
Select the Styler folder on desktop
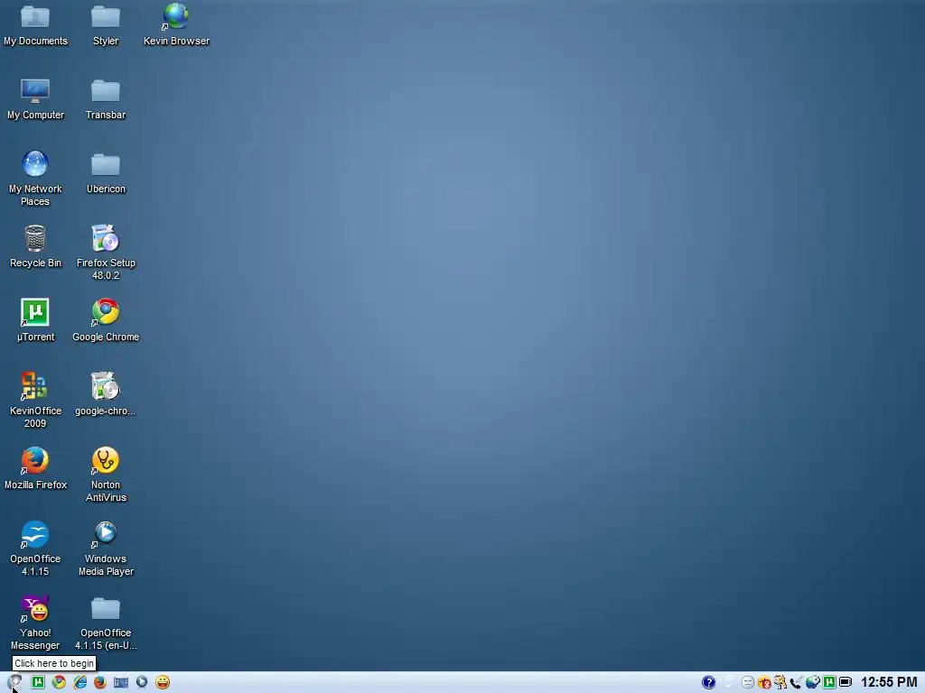click(106, 16)
